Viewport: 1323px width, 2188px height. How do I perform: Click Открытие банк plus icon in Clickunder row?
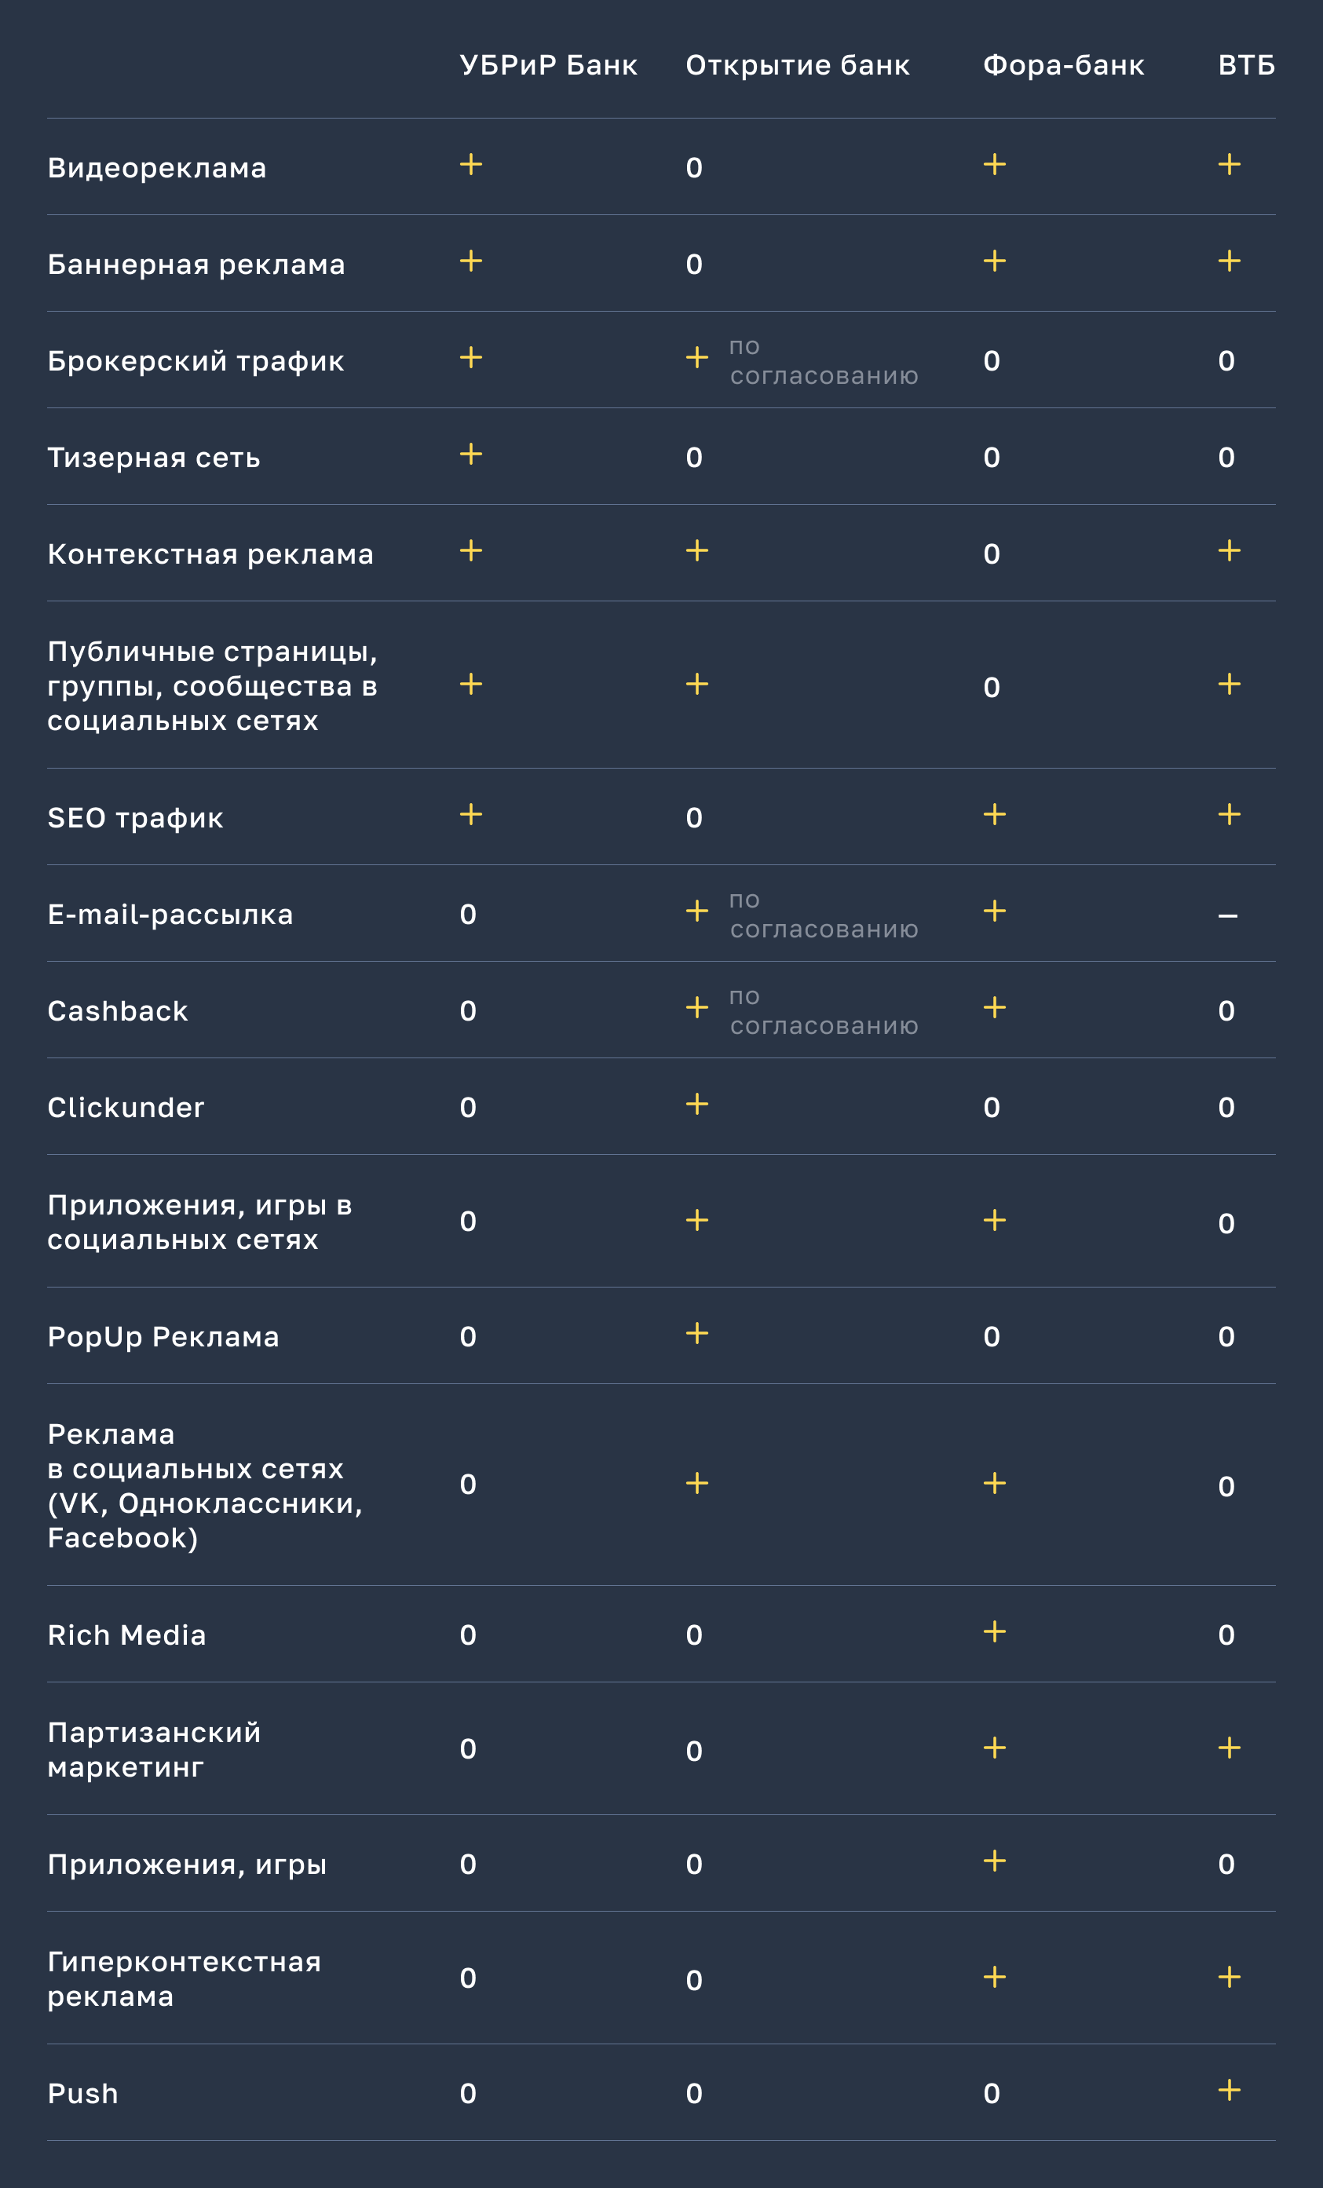coord(697,1104)
